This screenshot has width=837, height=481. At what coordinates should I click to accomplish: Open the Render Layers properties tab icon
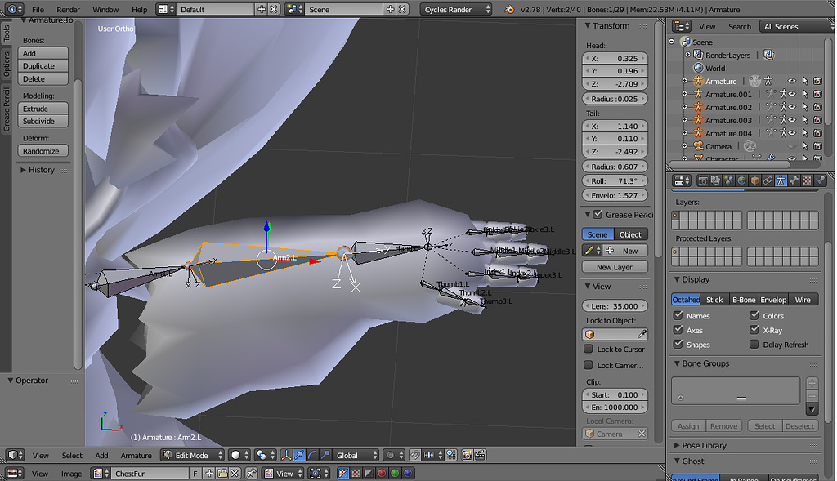[715, 180]
